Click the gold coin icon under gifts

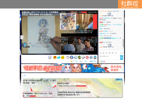(71, 61)
